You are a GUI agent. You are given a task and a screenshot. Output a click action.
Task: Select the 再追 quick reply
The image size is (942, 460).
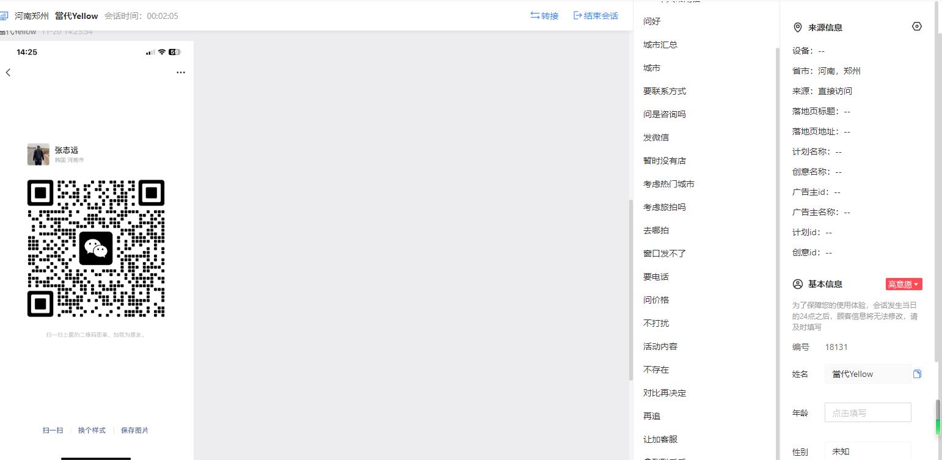[652, 416]
